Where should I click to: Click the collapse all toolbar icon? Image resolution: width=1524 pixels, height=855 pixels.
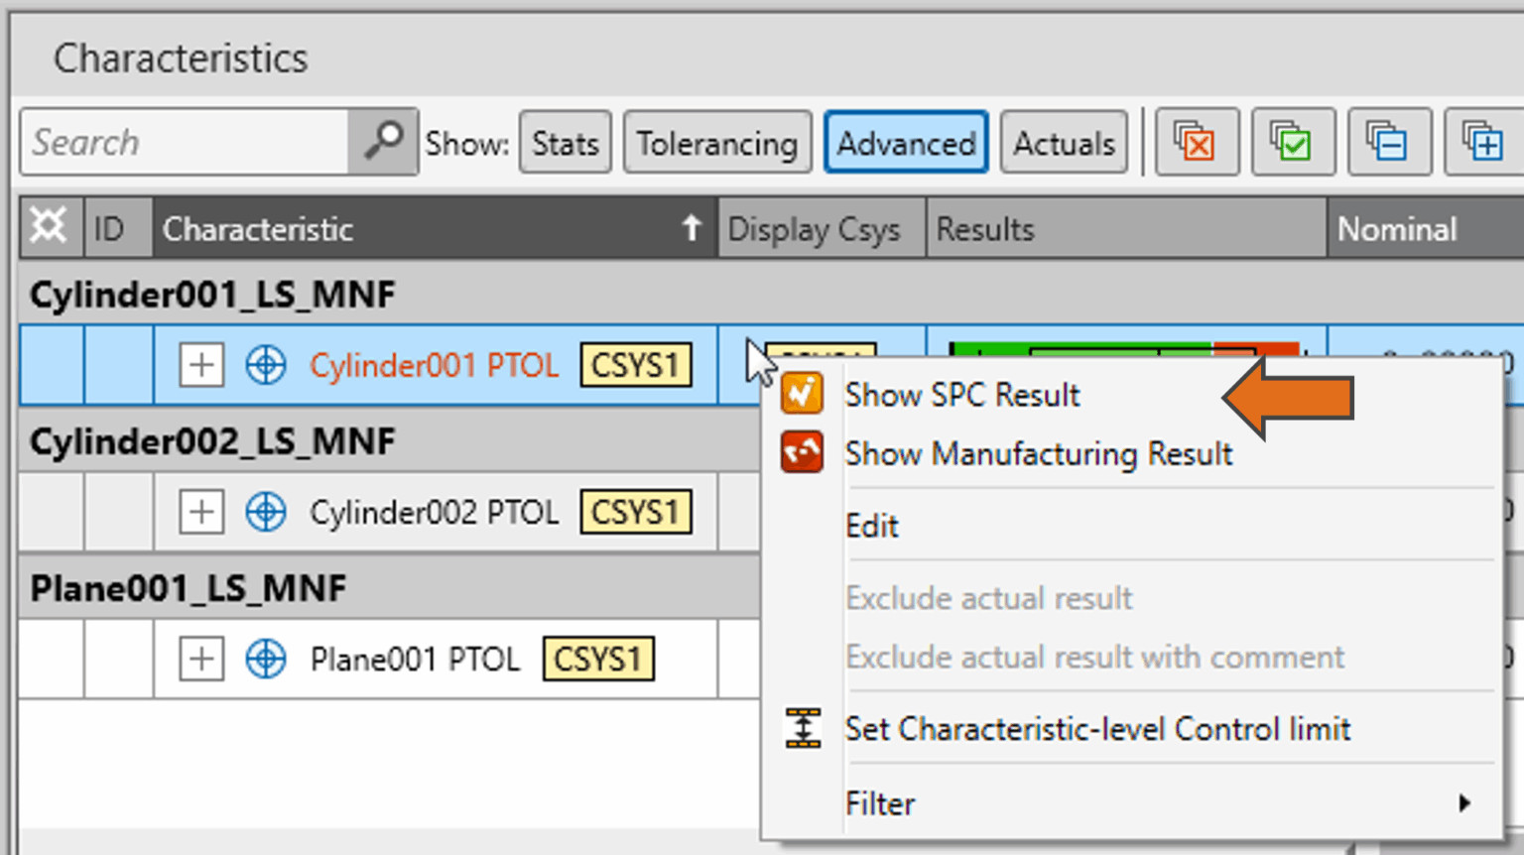click(1387, 143)
